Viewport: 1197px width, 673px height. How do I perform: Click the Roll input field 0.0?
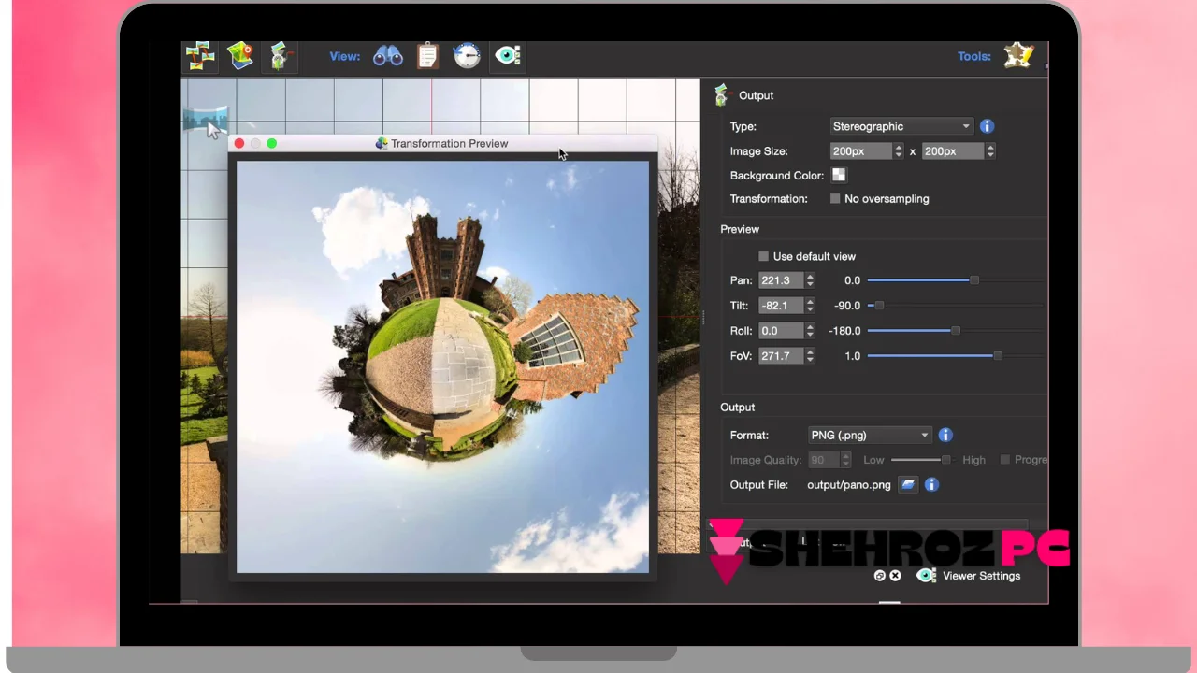coord(781,331)
